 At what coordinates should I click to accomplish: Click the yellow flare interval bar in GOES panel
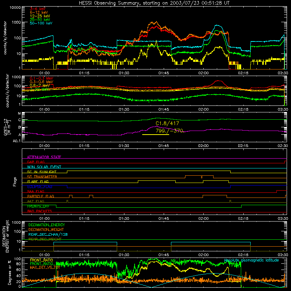[x=156, y=134]
